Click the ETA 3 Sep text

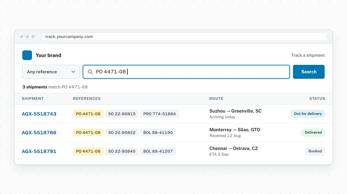[x=219, y=154]
